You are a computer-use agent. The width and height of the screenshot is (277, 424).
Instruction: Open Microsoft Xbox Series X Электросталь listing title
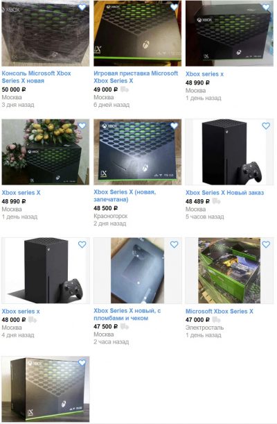click(x=220, y=312)
